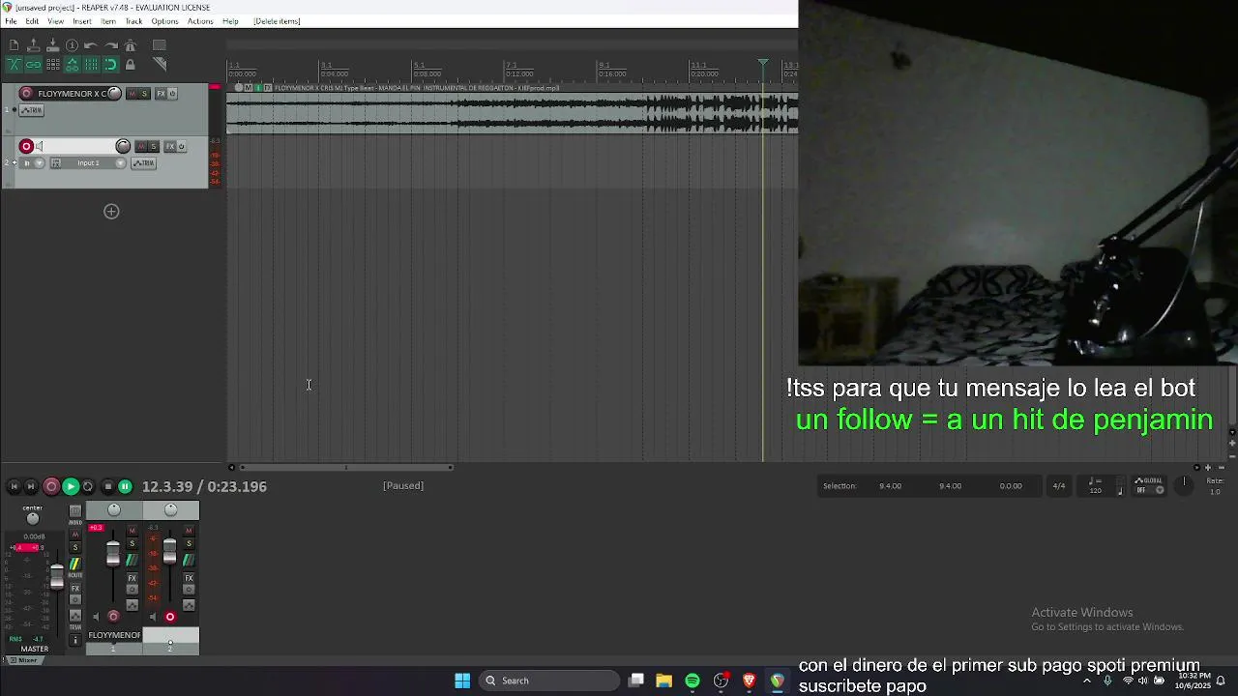
Task: Click the Redo arrow in toolbar
Action: (x=110, y=45)
